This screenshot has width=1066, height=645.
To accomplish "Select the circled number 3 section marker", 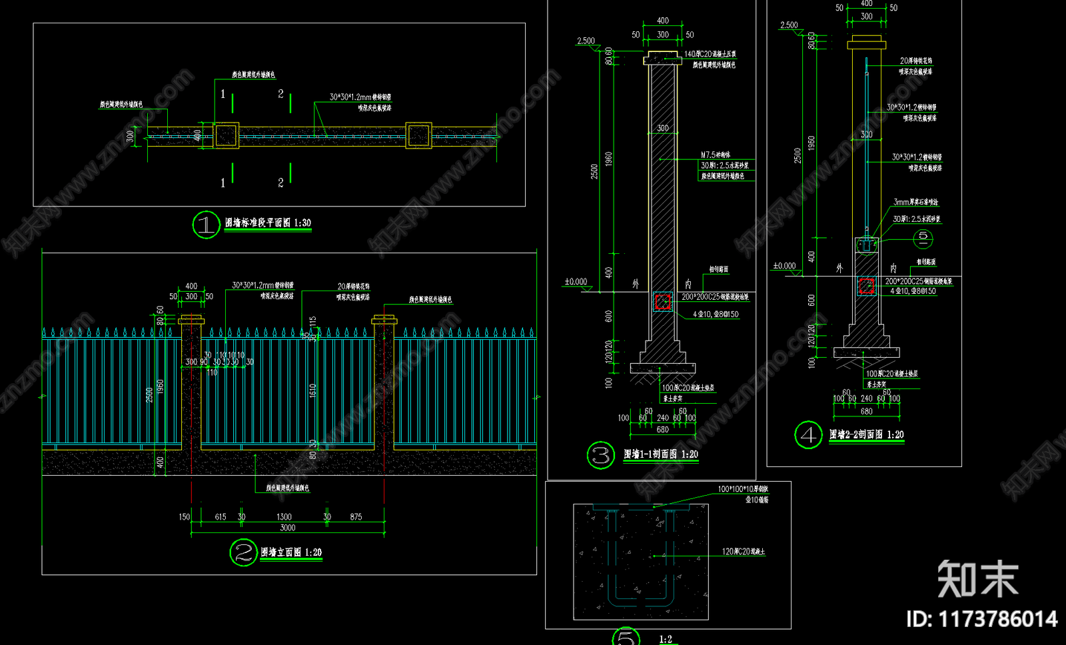I will tap(600, 455).
